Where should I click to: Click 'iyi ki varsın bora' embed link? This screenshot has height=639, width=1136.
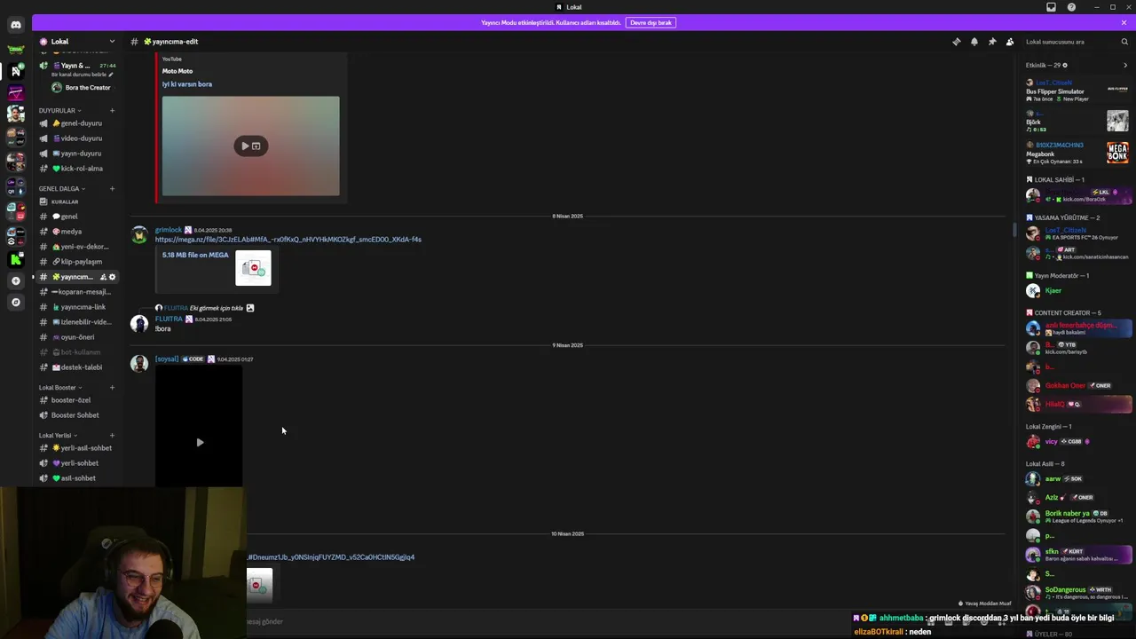186,84
